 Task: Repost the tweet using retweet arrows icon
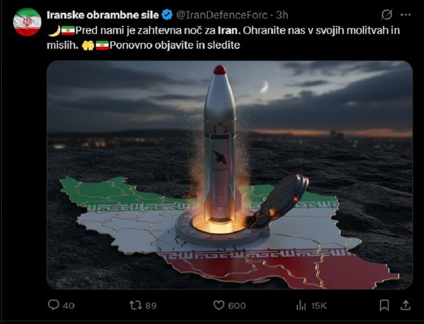[x=136, y=305]
